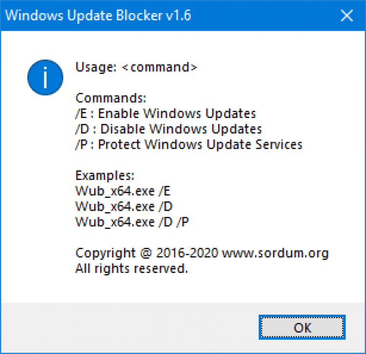Click the OK button
The image size is (366, 354).
click(x=302, y=327)
